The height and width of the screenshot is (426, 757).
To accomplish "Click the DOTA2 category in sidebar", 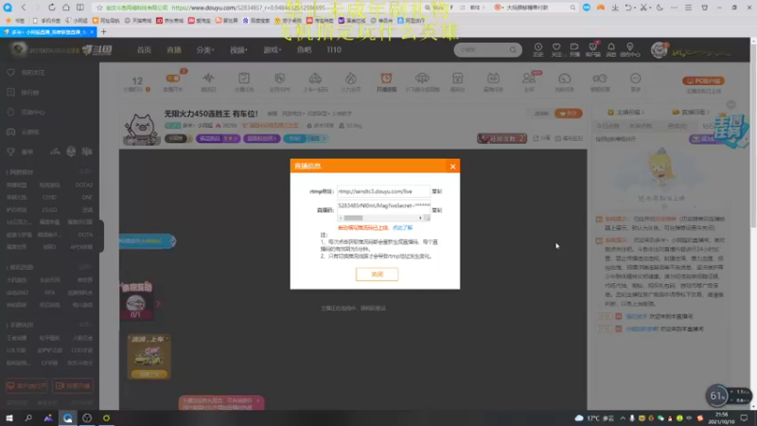I will (x=83, y=185).
